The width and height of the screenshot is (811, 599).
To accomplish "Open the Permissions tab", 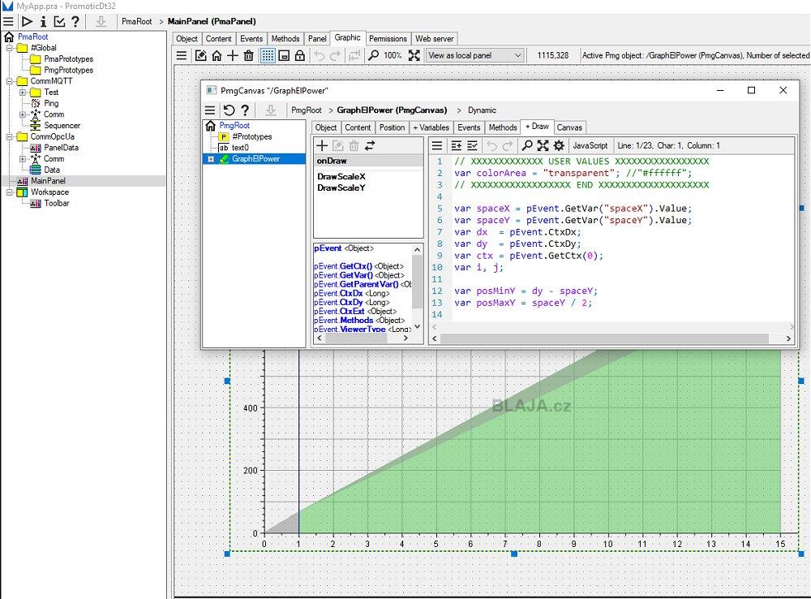I will (x=388, y=39).
